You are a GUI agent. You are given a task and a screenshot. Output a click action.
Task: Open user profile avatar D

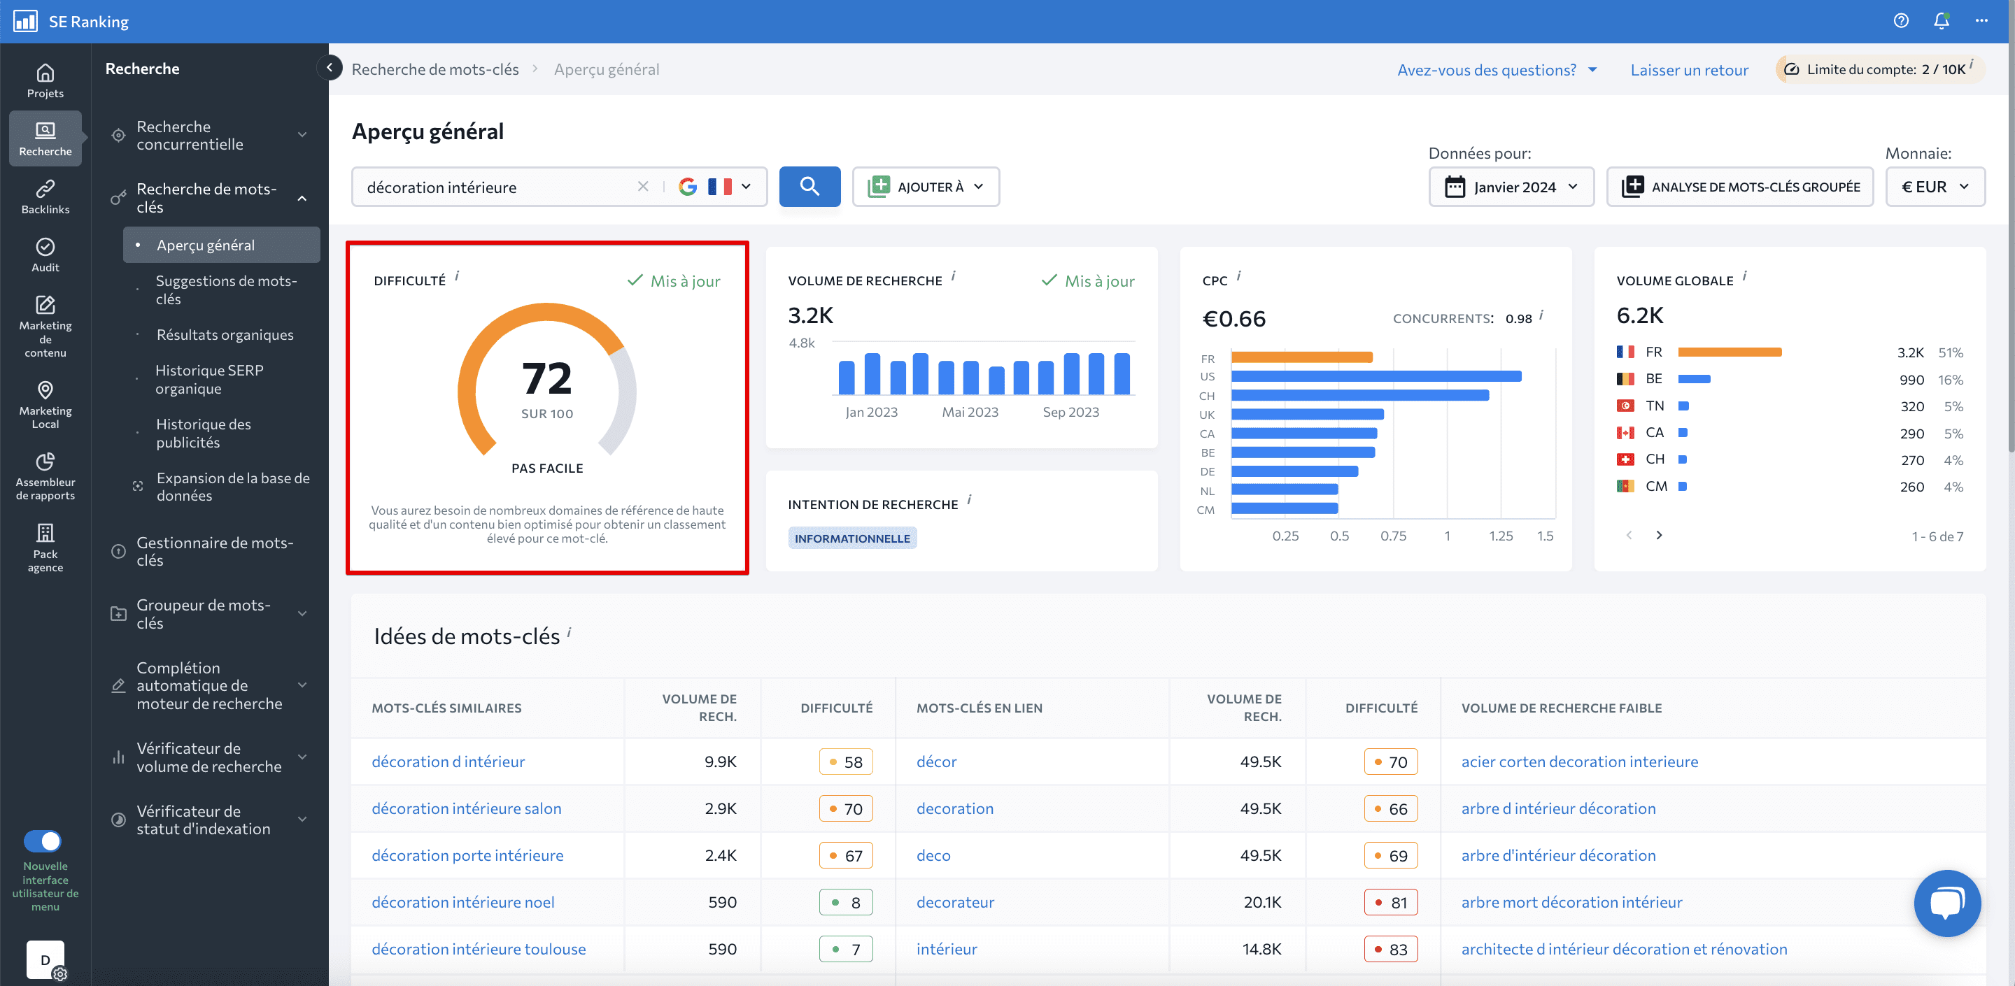45,959
